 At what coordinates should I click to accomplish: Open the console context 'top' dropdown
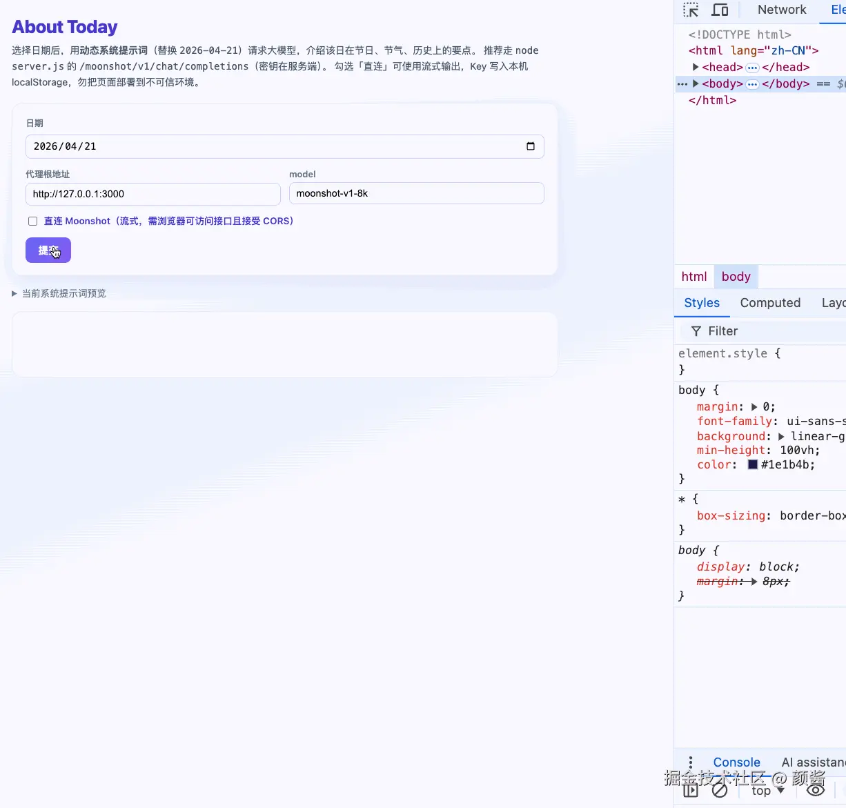click(x=768, y=791)
